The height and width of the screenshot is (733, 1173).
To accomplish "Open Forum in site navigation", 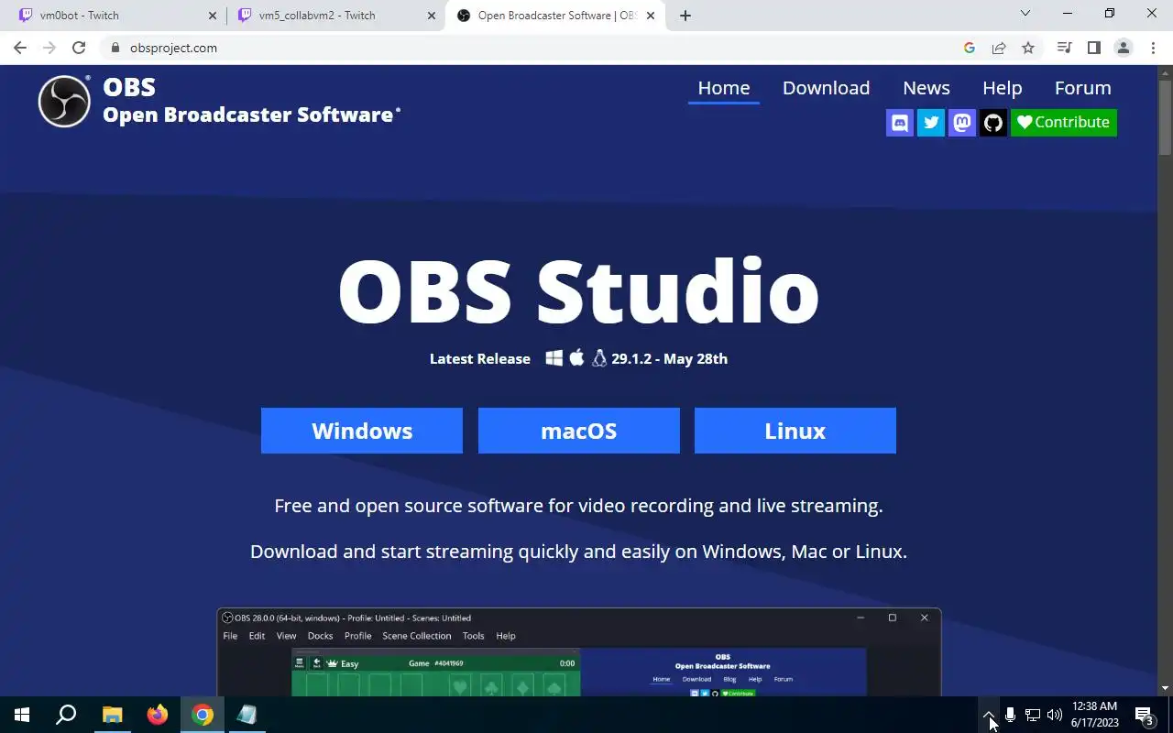I will [1083, 88].
